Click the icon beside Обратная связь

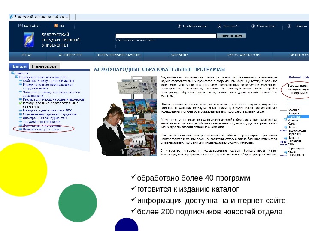tap(253, 26)
